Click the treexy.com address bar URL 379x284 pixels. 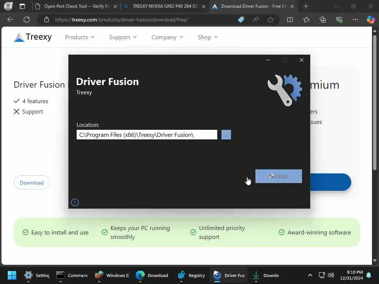121,20
